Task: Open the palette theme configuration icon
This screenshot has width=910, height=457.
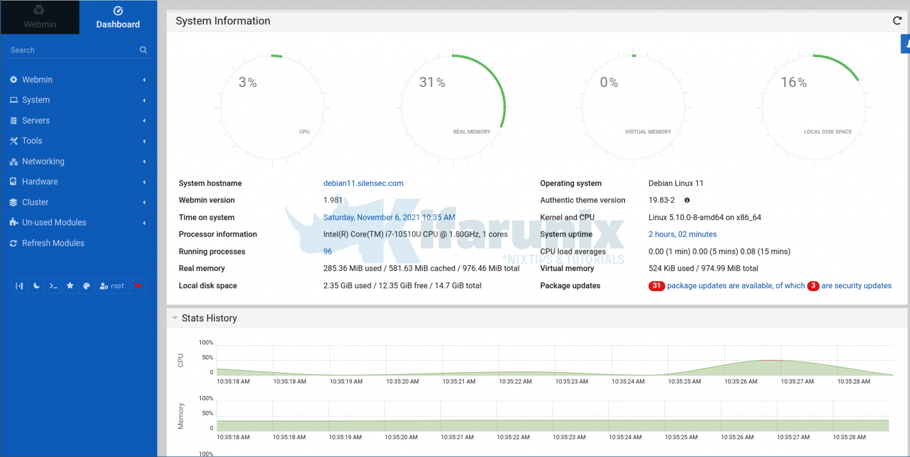Action: [86, 286]
